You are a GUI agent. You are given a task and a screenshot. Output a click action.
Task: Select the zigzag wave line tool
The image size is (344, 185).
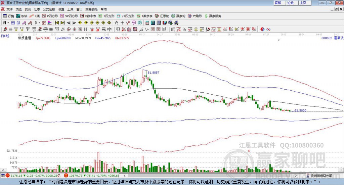[147, 29]
